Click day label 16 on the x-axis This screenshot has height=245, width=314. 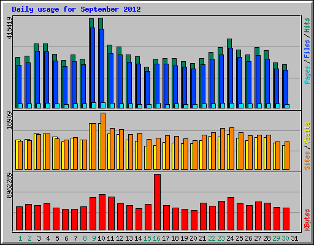(156, 238)
